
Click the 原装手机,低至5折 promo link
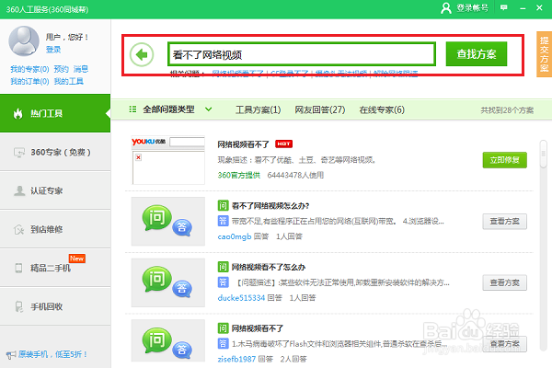52,354
